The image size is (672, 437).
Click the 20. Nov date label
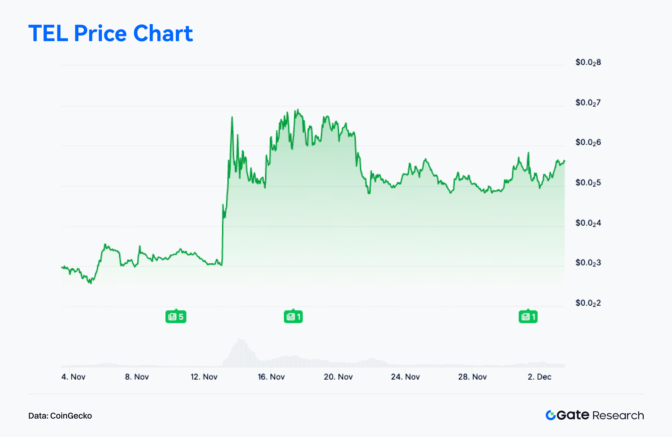338,377
